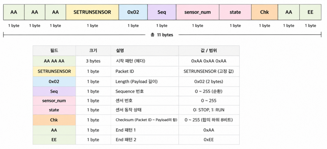Click the "총 11 bytes" total length label

(x=162, y=35)
